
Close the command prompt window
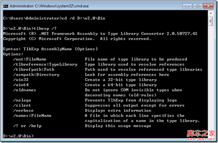(x=208, y=6)
